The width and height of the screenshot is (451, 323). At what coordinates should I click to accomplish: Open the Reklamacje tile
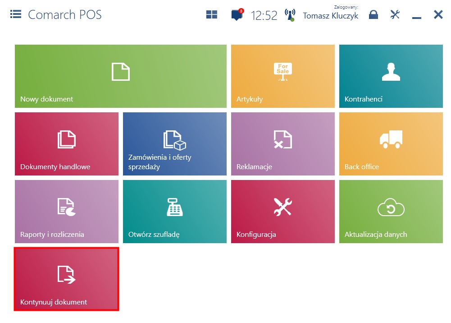[283, 143]
